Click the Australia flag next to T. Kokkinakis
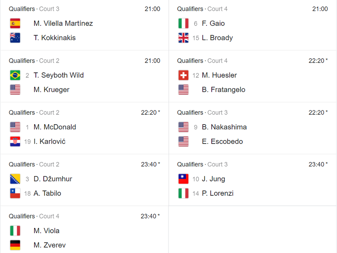The image size is (337, 253). click(15, 38)
